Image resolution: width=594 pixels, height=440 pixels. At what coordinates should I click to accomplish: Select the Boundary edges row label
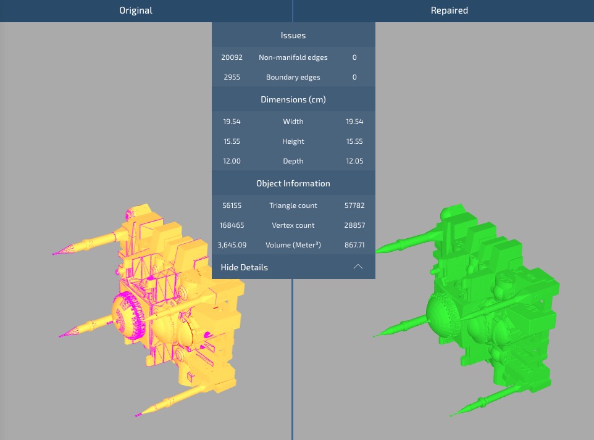pos(293,77)
